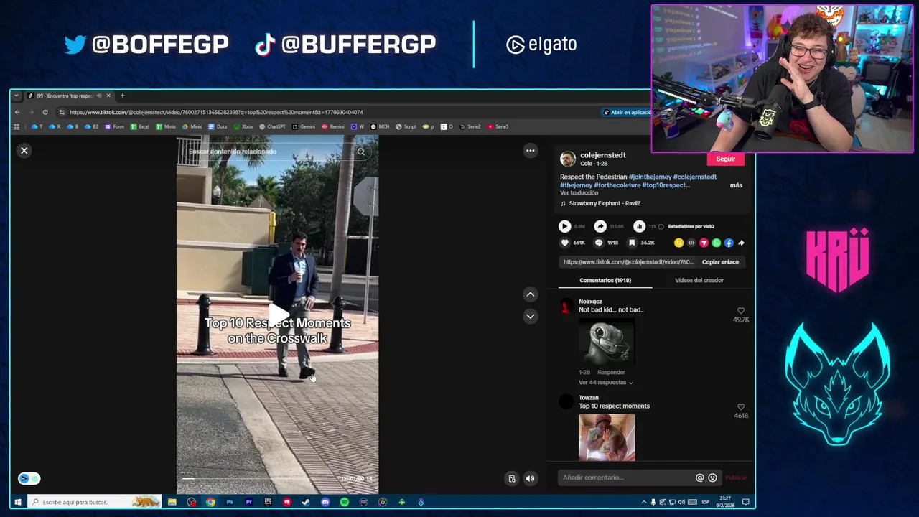The image size is (919, 517).
Task: Open the Excel bookmark
Action: coord(140,126)
